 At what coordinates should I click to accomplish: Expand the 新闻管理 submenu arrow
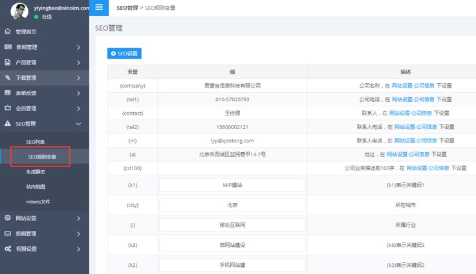[78, 47]
